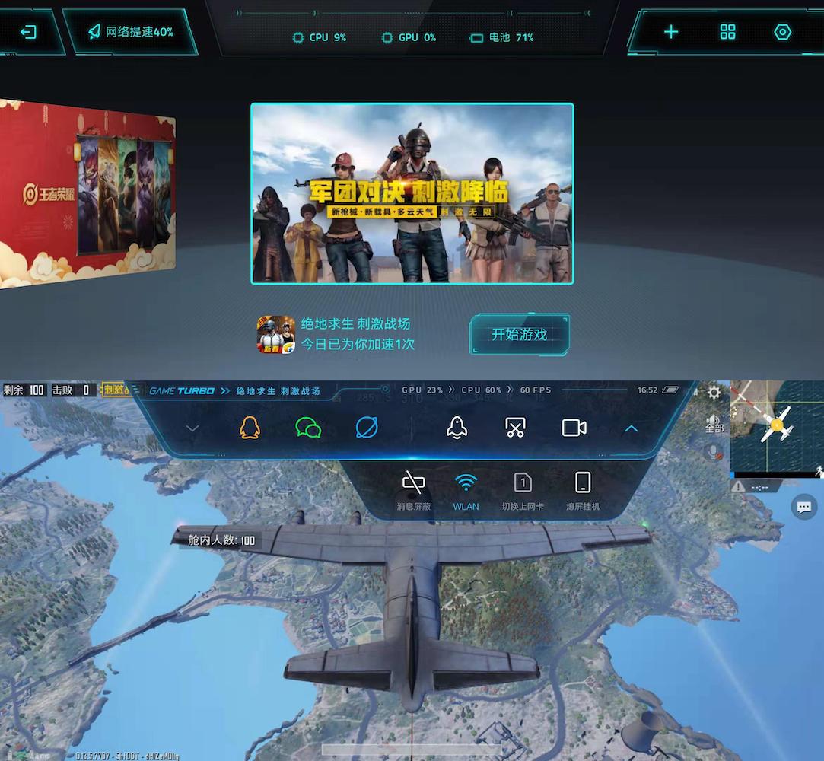This screenshot has width=824, height=761.
Task: Tap the CPU 9% indicator
Action: click(320, 37)
